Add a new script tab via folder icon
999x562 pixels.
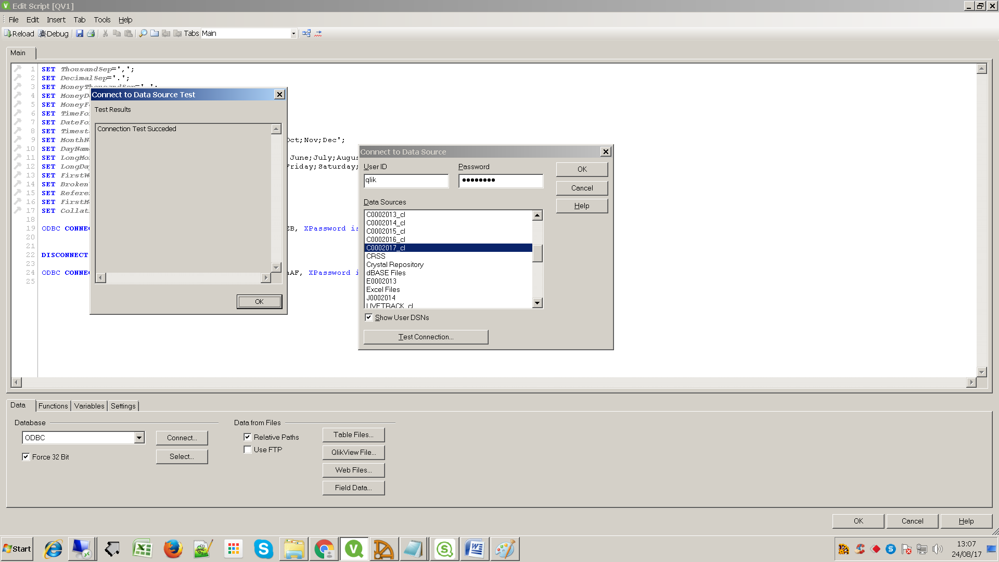(x=155, y=33)
